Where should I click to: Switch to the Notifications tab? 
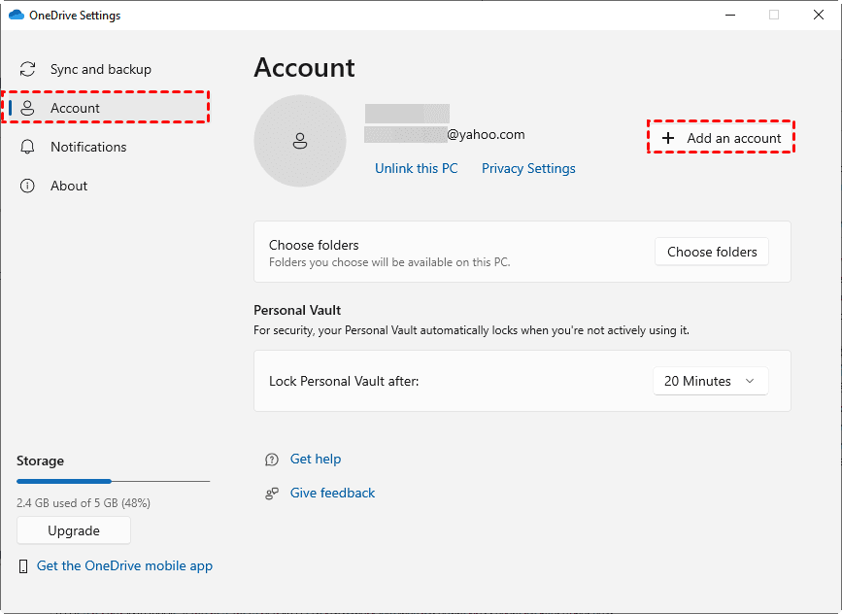tap(88, 147)
